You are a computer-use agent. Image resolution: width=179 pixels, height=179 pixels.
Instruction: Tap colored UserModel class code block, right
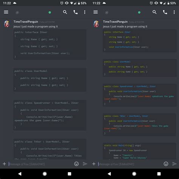pos(139,68)
